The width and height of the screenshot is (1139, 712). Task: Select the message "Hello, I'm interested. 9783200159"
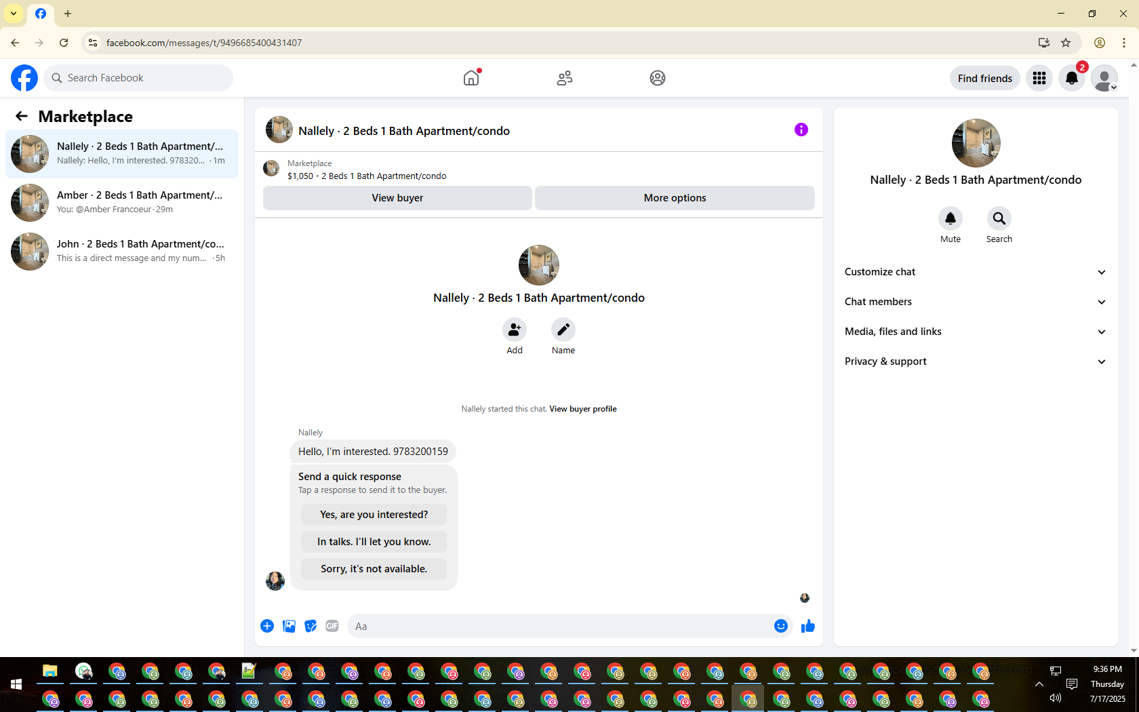pyautogui.click(x=373, y=452)
